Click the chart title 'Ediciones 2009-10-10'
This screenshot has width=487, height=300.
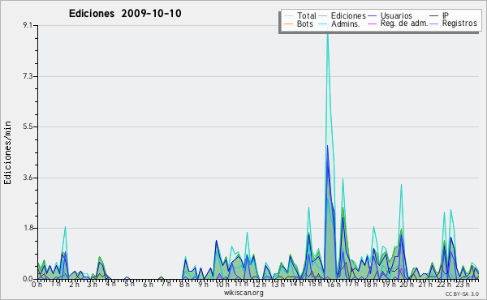pos(125,14)
